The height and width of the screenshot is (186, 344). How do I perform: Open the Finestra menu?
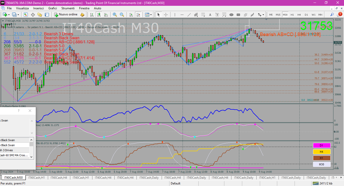coord(84,8)
